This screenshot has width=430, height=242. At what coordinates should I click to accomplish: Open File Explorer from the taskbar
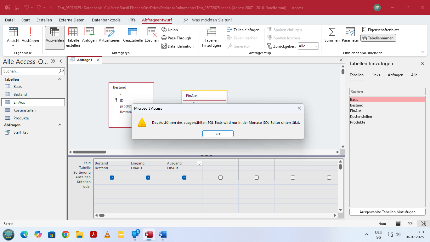tap(79, 234)
